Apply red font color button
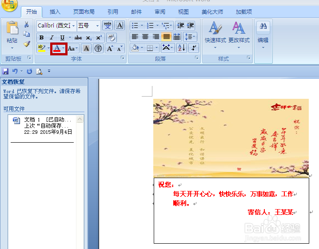Screen dimensions: 319x249 pos(57,48)
